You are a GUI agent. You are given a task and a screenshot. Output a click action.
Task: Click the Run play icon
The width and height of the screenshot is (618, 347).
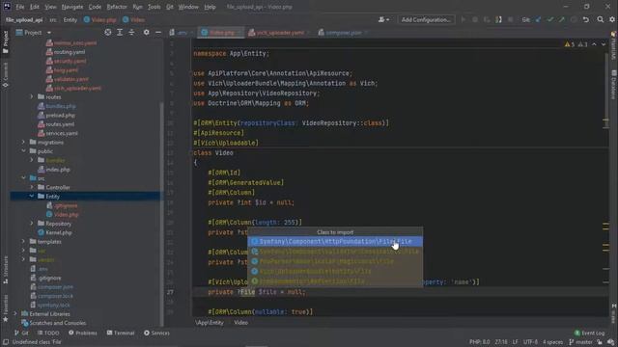point(463,19)
